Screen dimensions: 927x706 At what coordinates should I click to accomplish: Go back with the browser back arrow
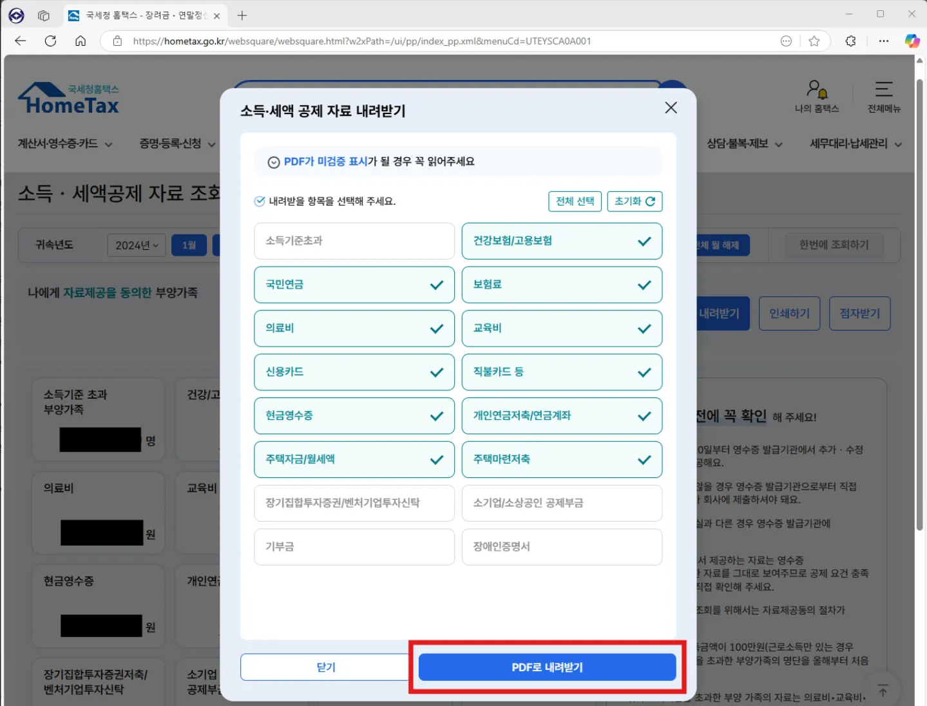pos(21,41)
